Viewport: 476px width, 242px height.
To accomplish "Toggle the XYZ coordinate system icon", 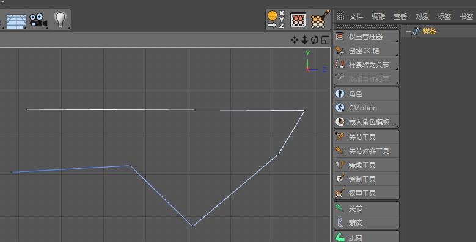I will 276,20.
